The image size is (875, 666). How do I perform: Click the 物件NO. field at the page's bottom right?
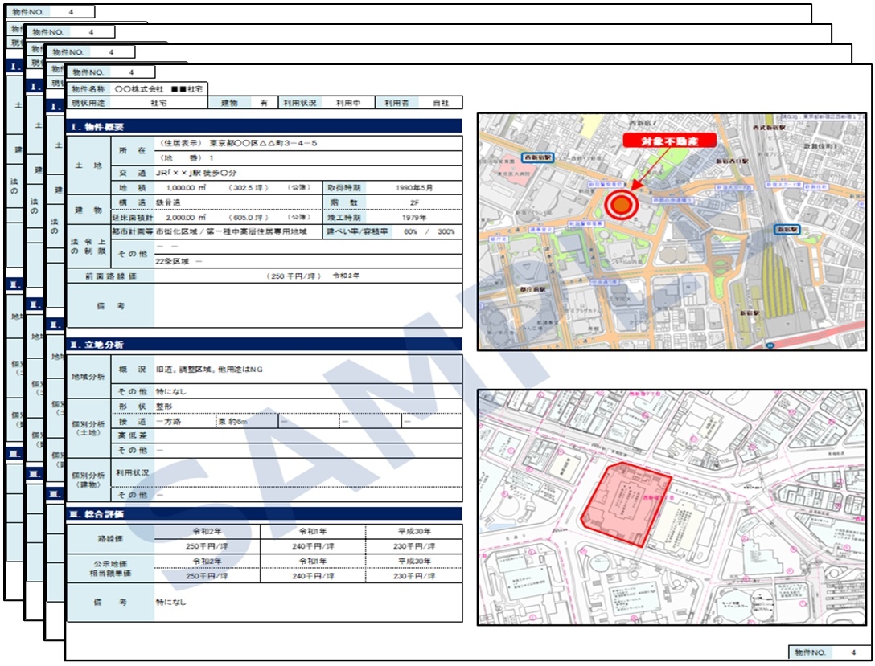[x=830, y=652]
